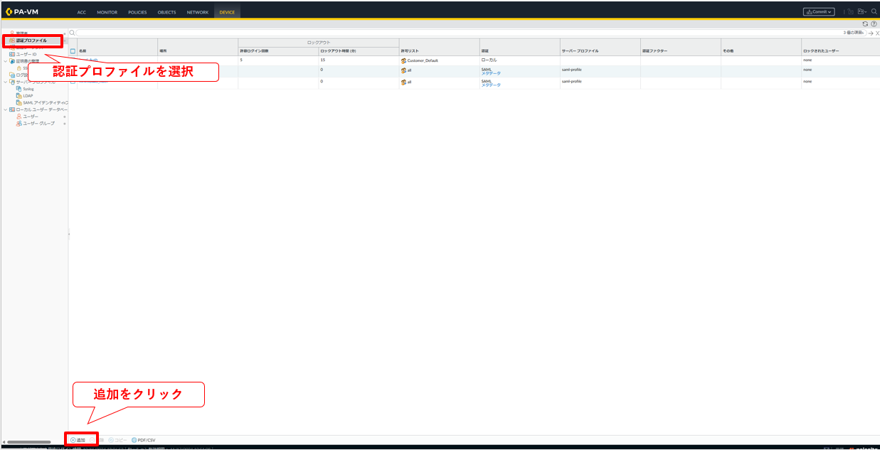Refresh the authentication profile list
880x450 pixels.
click(x=866, y=24)
